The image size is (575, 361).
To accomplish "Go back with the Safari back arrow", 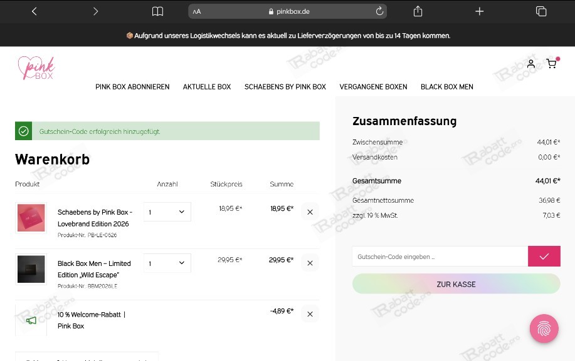I will tap(34, 11).
